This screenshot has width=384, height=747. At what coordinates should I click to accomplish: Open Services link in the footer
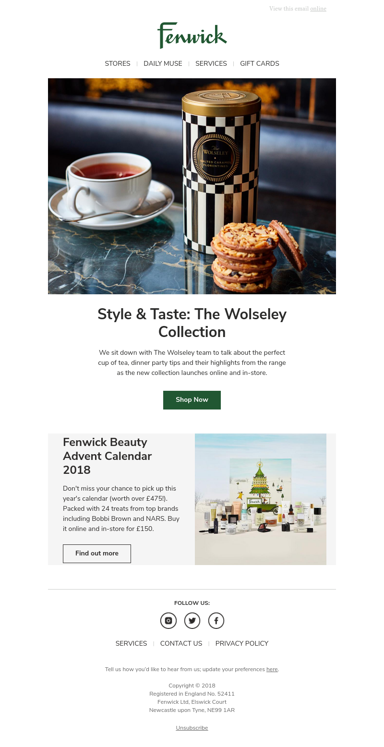(131, 644)
